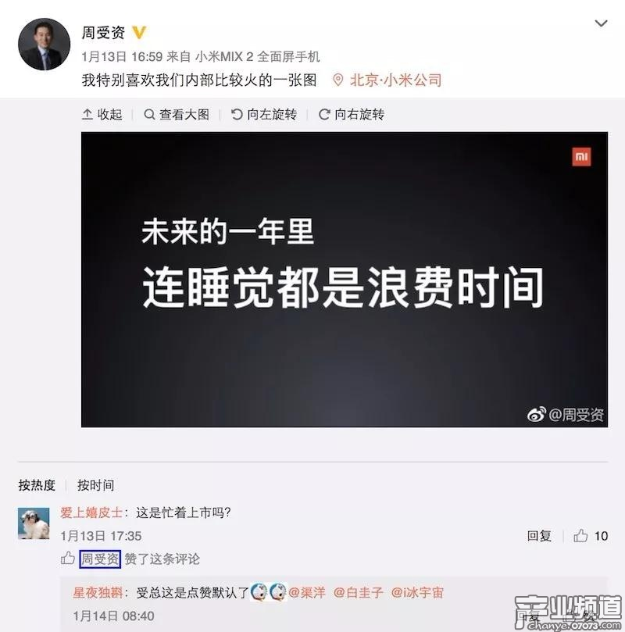Collapse the image with 收起
Viewport: 625px width, 632px height.
pyautogui.click(x=102, y=115)
